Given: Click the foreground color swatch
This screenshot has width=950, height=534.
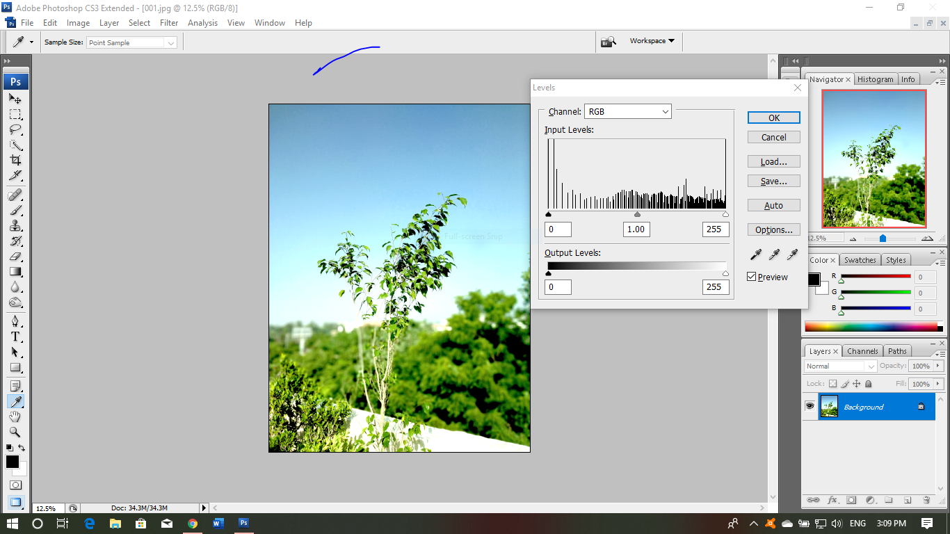Looking at the screenshot, I should coord(11,462).
